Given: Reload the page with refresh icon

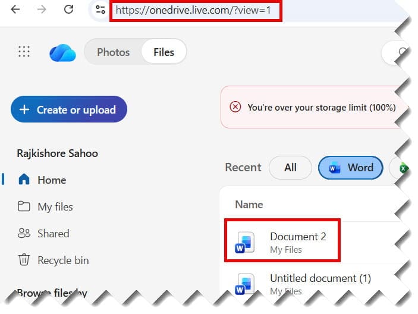Looking at the screenshot, I should (69, 10).
